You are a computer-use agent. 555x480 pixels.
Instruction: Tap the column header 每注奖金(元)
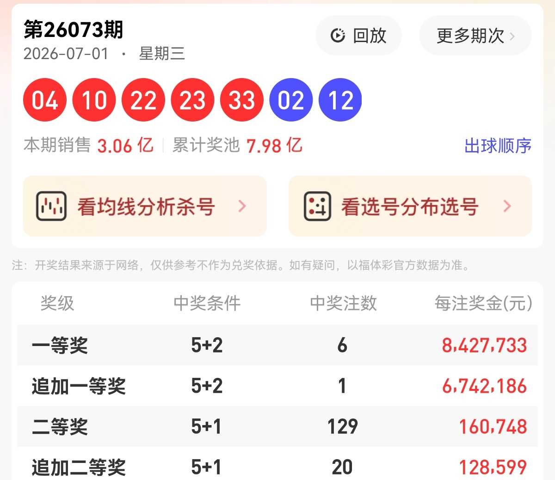[x=483, y=304]
